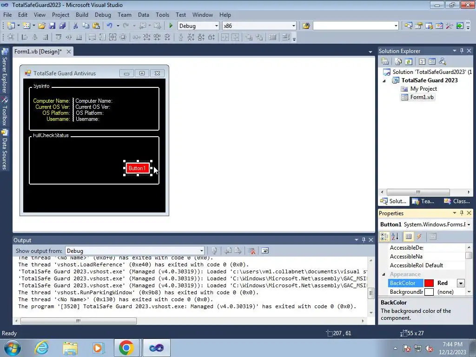476x357 pixels.
Task: Open the active documents list dropdown arrow
Action: pos(370,52)
